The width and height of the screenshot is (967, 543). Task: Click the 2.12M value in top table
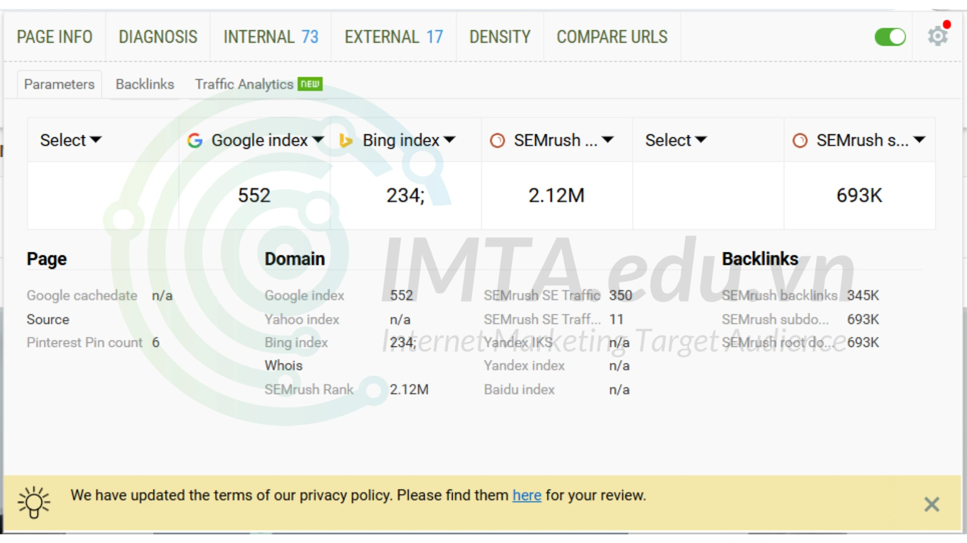[557, 195]
